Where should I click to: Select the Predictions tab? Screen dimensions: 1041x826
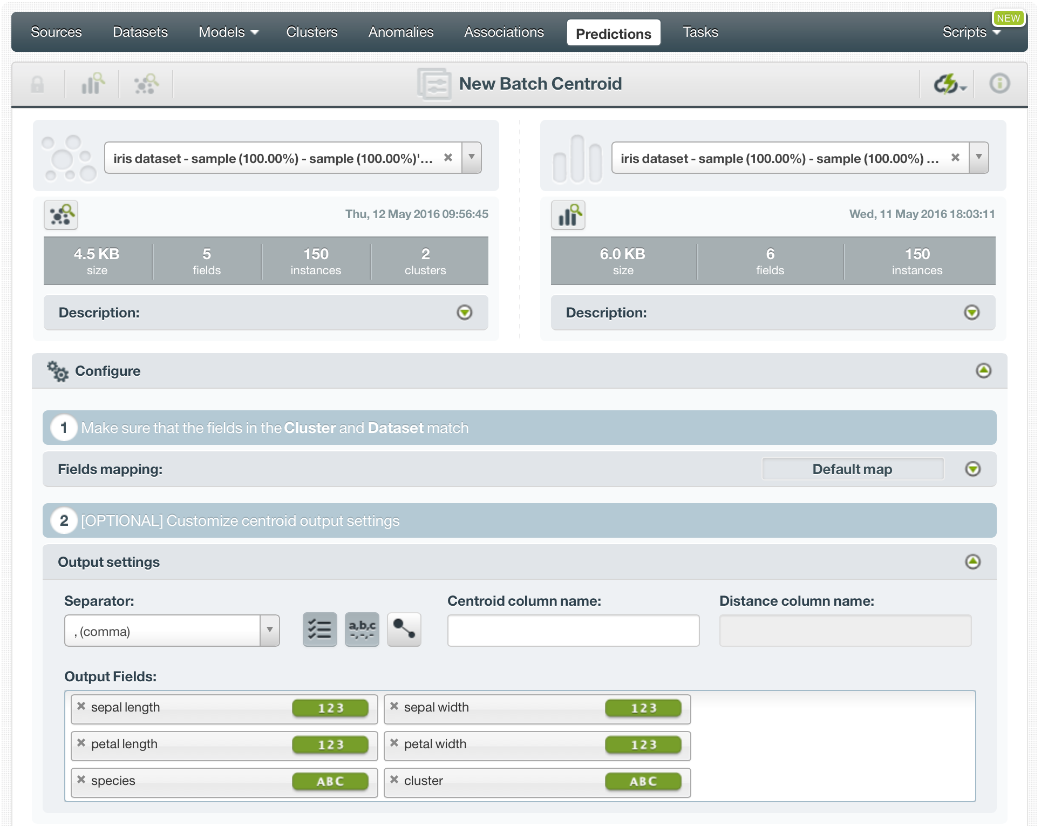click(614, 33)
